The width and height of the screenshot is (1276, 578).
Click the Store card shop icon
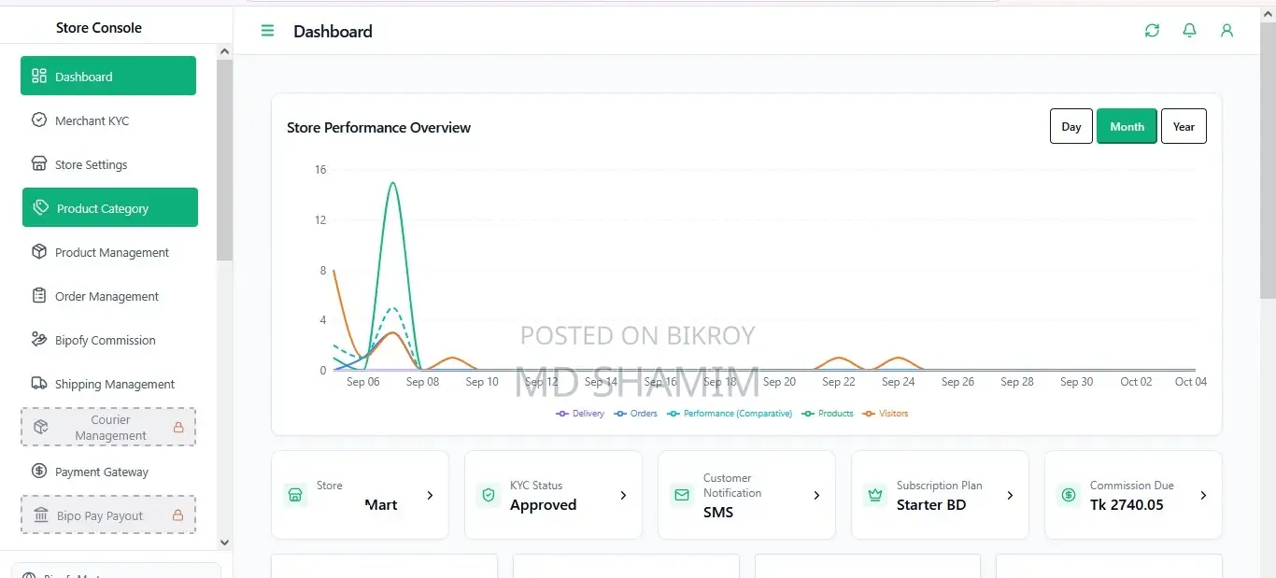[x=296, y=495]
